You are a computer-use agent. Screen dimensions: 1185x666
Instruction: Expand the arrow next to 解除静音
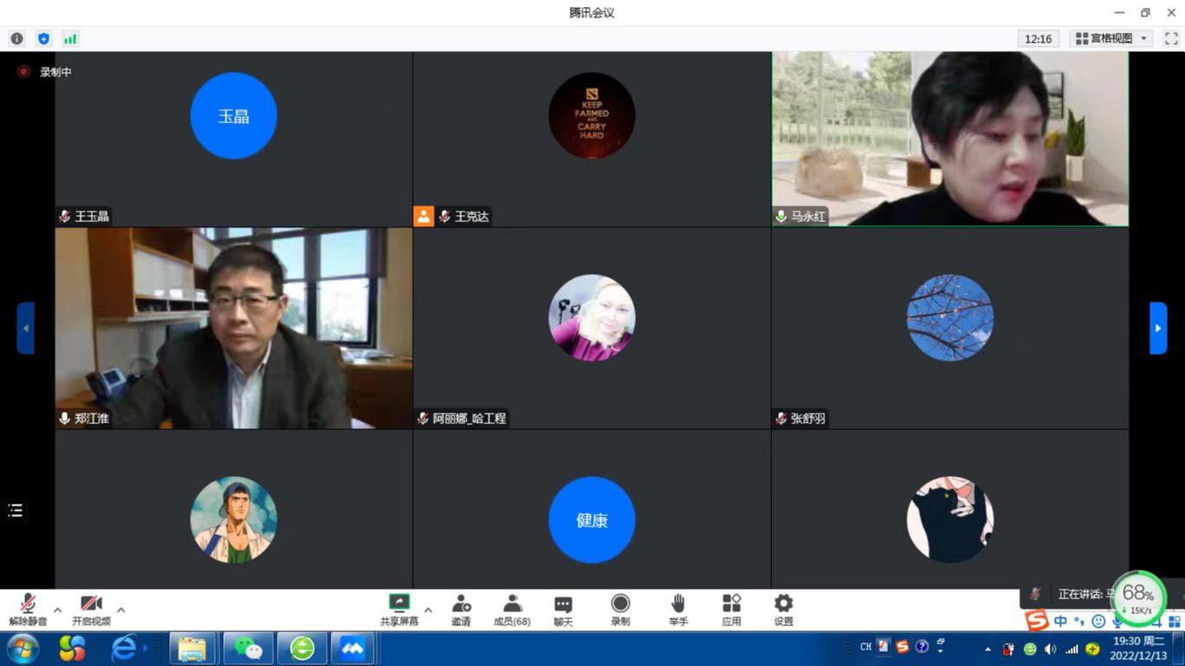tap(57, 610)
